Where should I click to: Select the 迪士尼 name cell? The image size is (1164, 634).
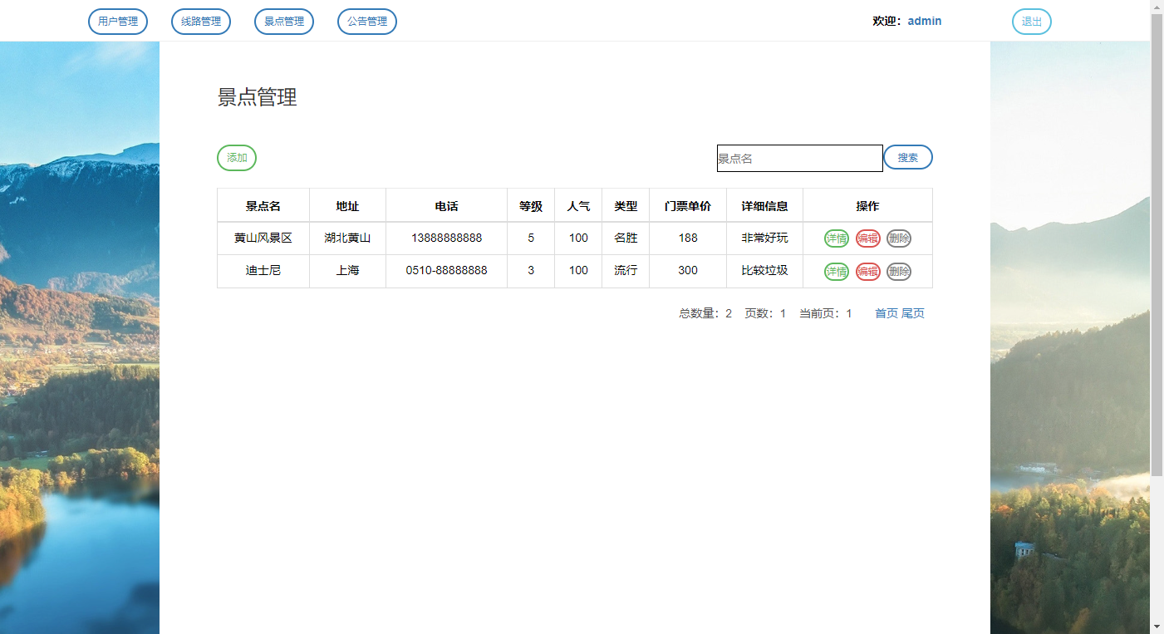pyautogui.click(x=263, y=271)
